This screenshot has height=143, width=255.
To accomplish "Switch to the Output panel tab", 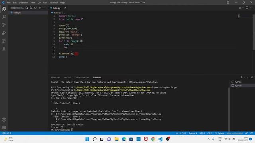I will [67, 77].
